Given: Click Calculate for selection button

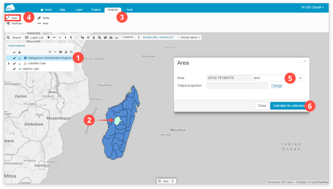Looking at the screenshot, I should pos(289,106).
